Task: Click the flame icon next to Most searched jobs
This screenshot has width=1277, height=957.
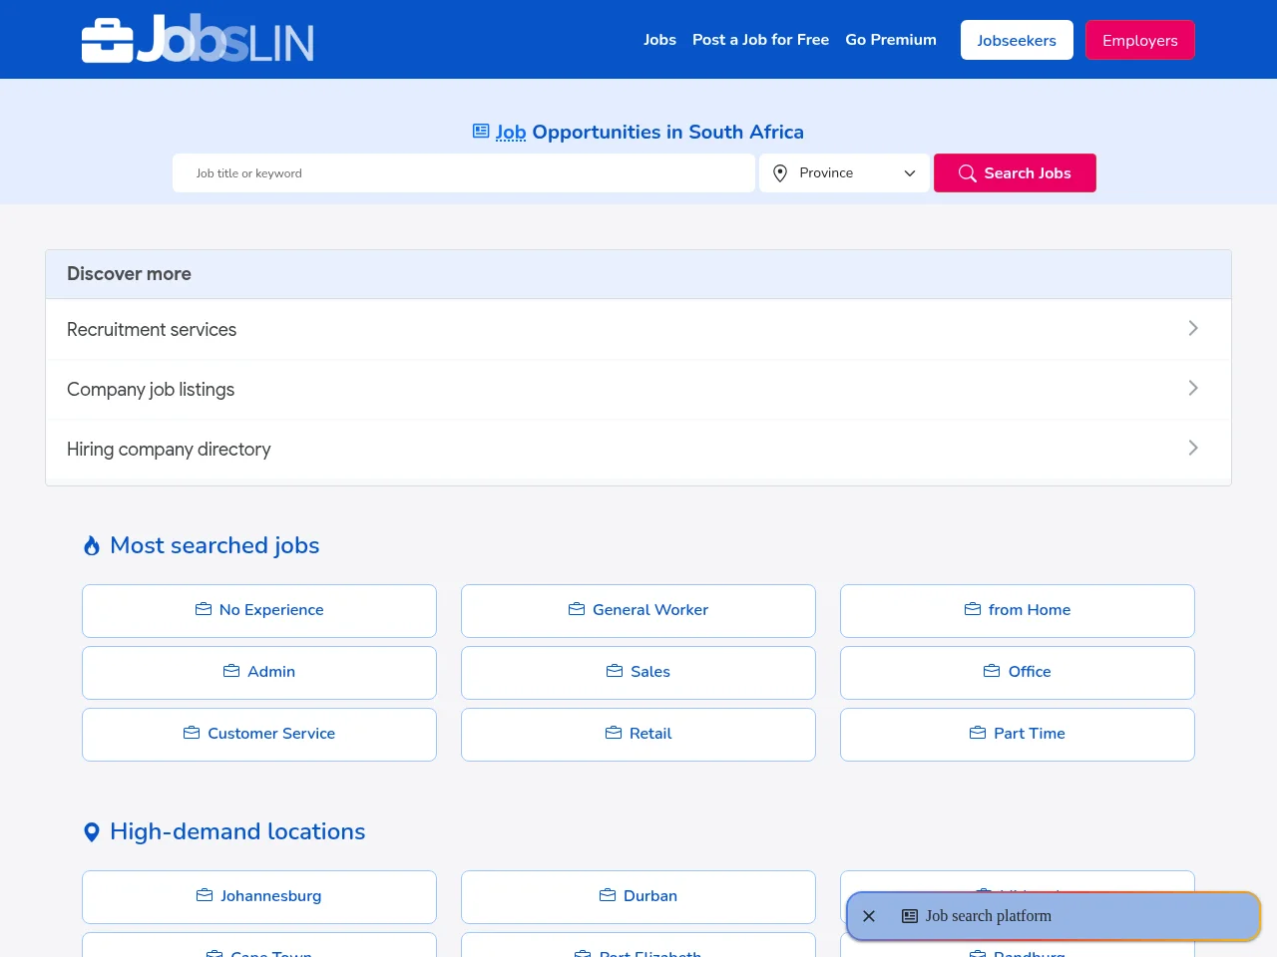Action: 92,545
